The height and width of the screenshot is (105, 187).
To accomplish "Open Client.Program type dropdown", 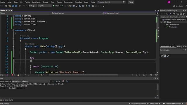I will (77, 13).
